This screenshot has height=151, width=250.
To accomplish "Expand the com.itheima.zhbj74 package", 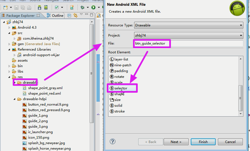I will pyautogui.click(x=14, y=39).
